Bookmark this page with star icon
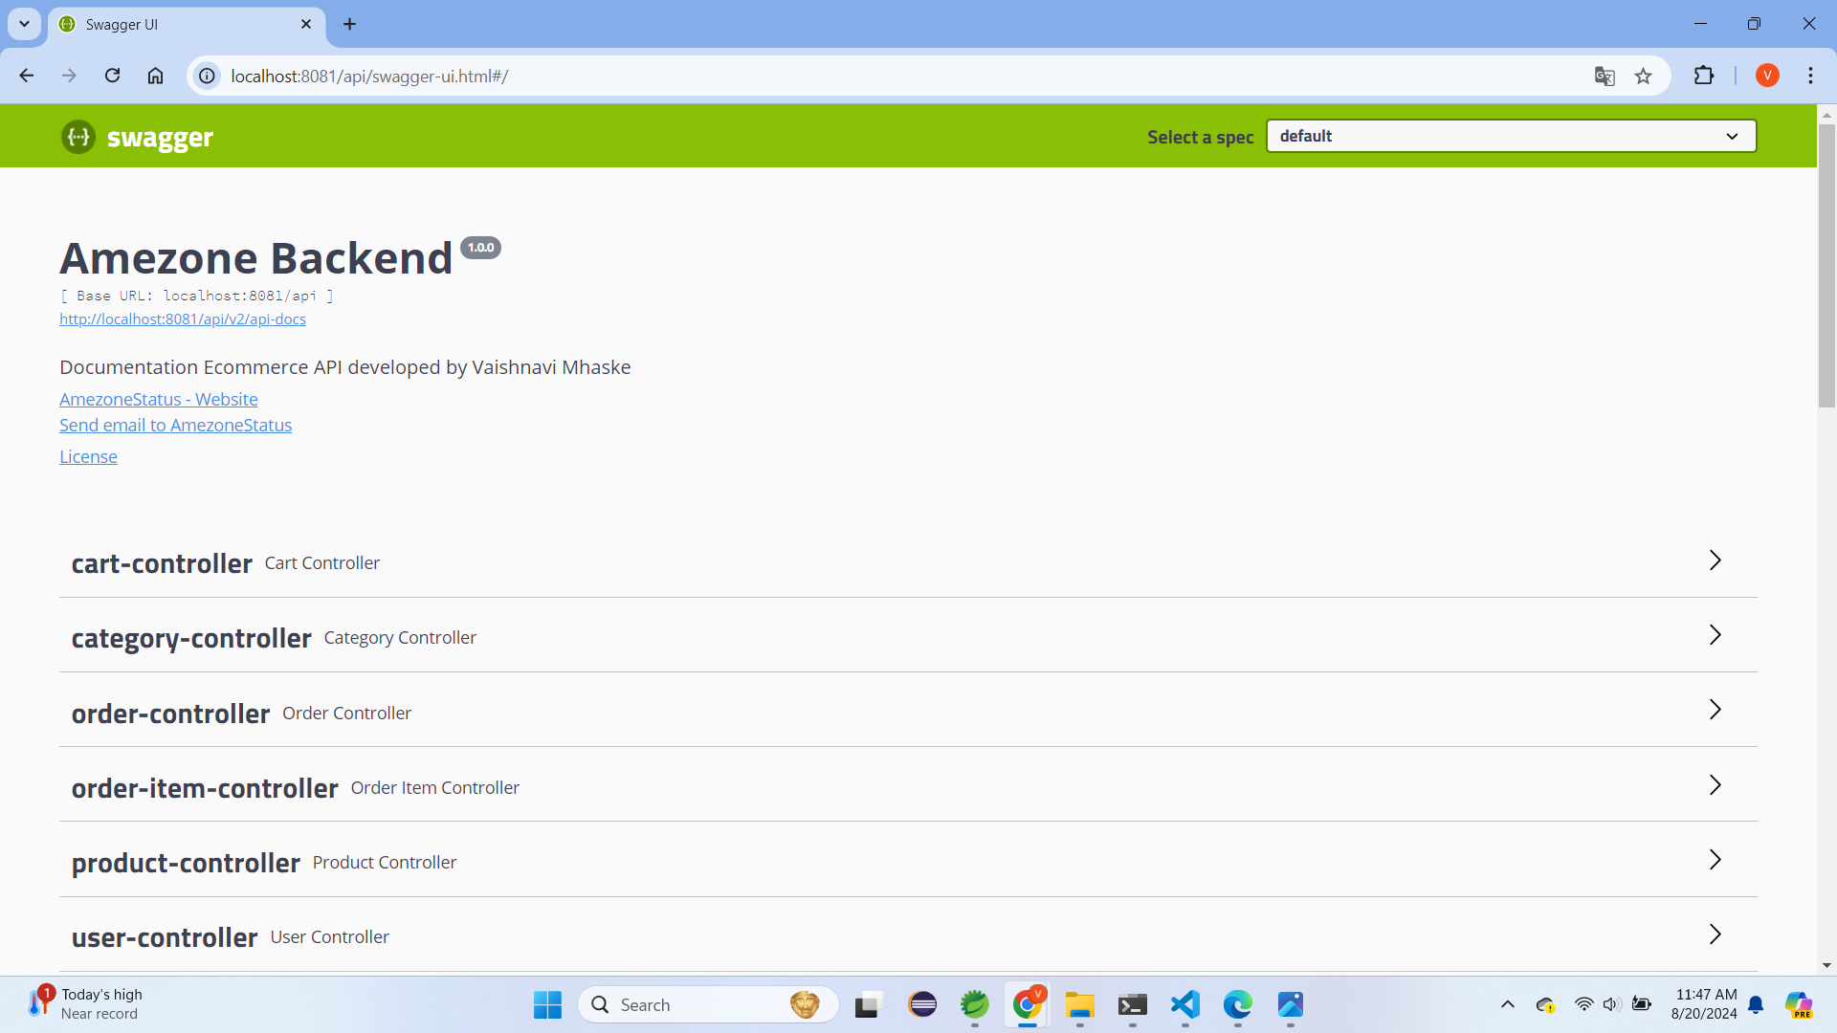This screenshot has height=1033, width=1837. [1643, 76]
